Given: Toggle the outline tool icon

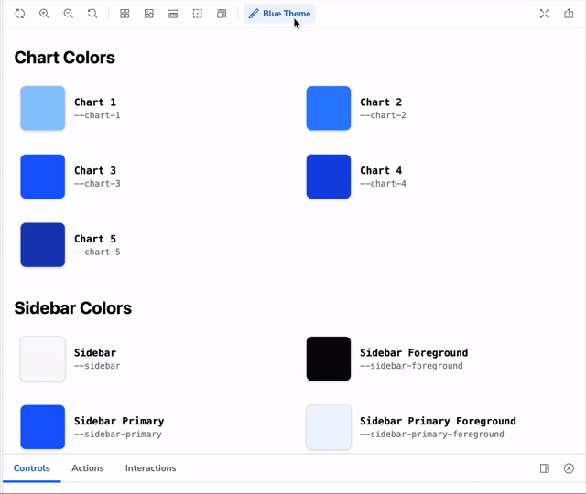Looking at the screenshot, I should click(198, 14).
